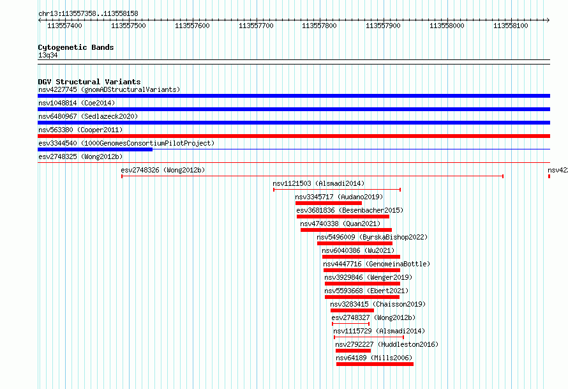The width and height of the screenshot is (568, 389).
Task: Click nsv4740338 (Quan2021) label
Action: click(340, 224)
